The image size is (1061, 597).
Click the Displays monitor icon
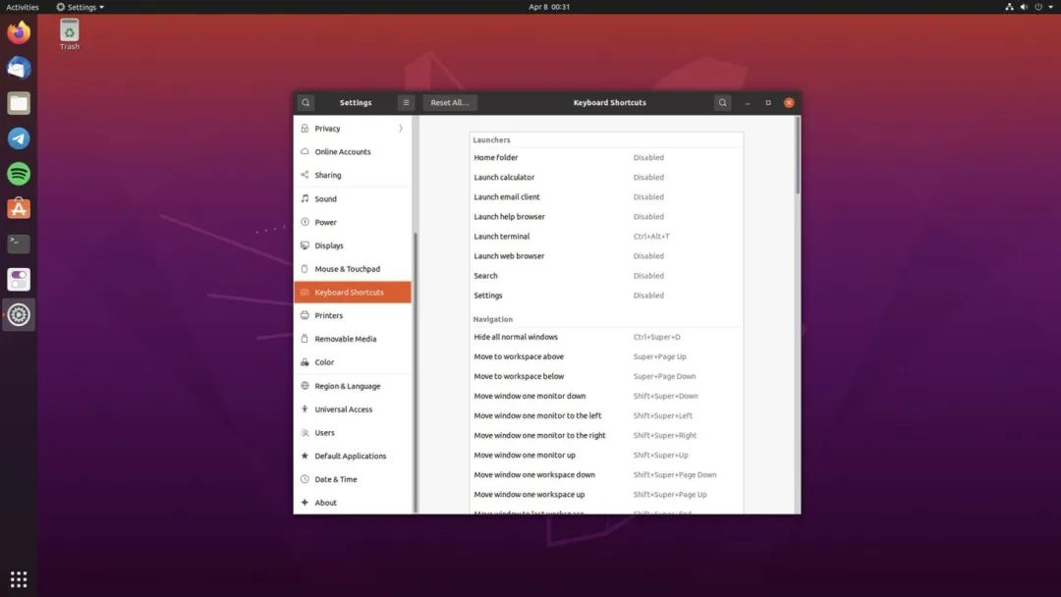pyautogui.click(x=305, y=245)
